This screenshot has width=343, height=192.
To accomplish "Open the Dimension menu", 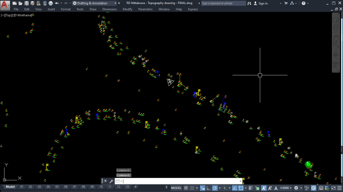I will coord(109,10).
